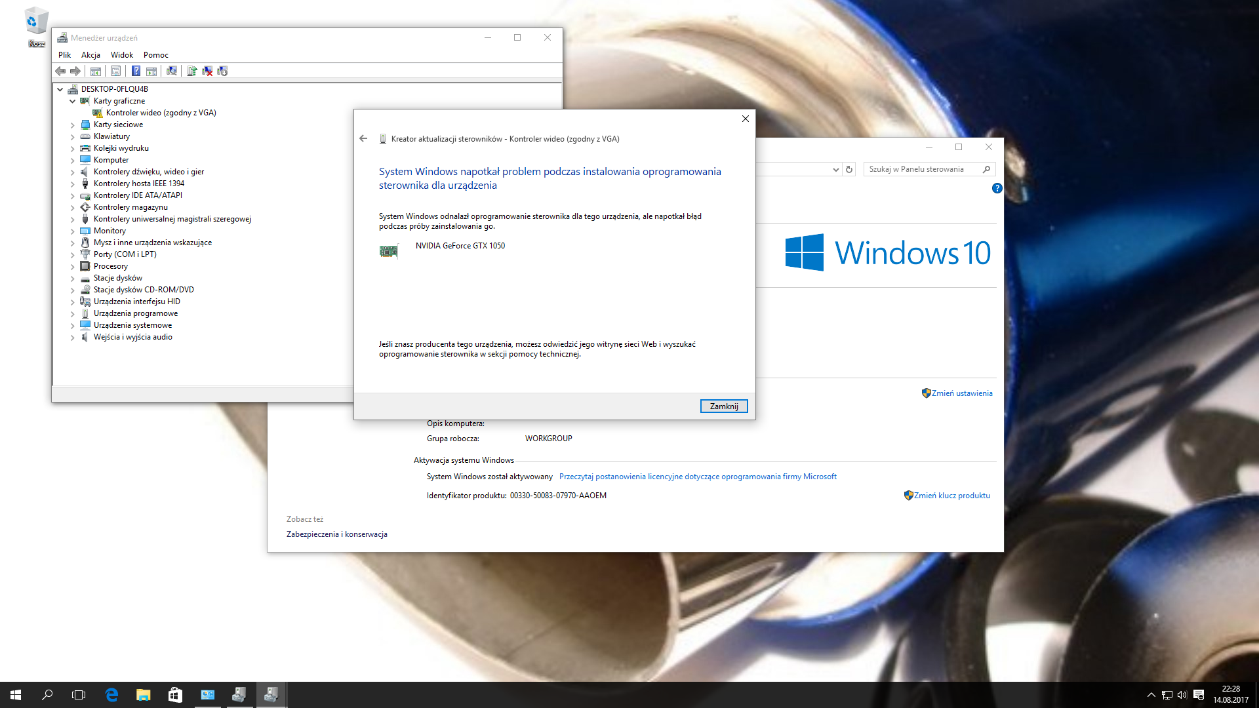Select Urządzenia interfejsu HID item
This screenshot has height=708, width=1259.
[x=136, y=302]
